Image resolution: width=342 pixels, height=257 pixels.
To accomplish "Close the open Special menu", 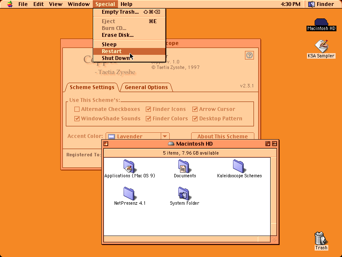I will [105, 4].
